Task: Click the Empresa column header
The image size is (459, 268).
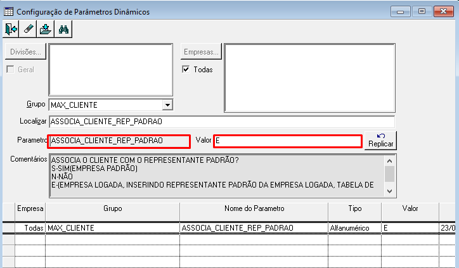Action: pyautogui.click(x=30, y=212)
